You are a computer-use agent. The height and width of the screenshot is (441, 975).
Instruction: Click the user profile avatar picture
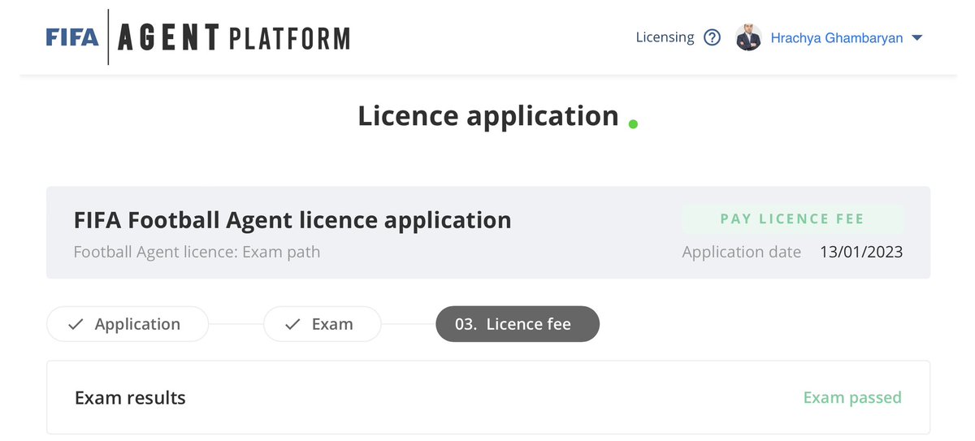748,37
